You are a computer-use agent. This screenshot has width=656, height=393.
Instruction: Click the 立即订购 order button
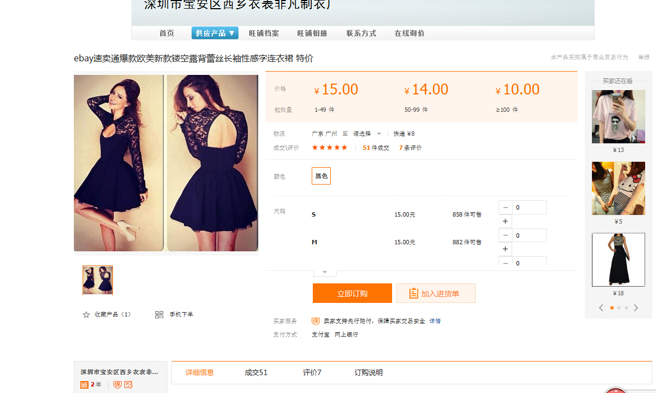352,293
